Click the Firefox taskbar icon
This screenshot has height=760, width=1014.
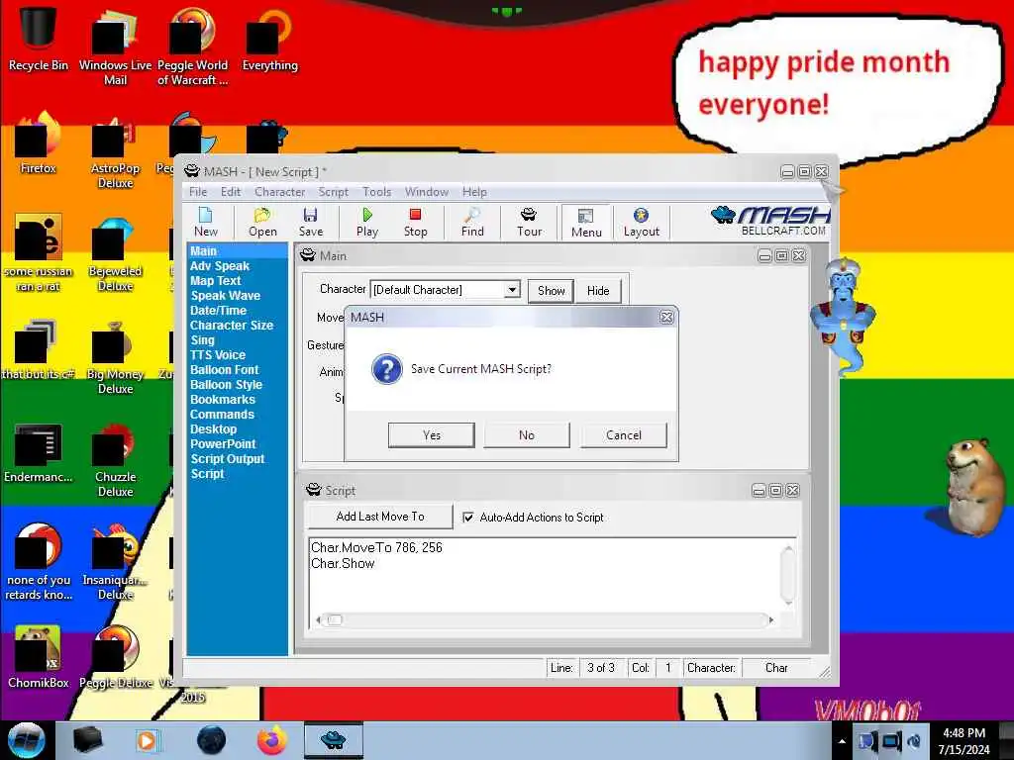pos(271,740)
